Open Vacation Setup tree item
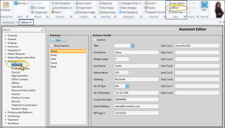The image size is (225, 128). [20, 109]
